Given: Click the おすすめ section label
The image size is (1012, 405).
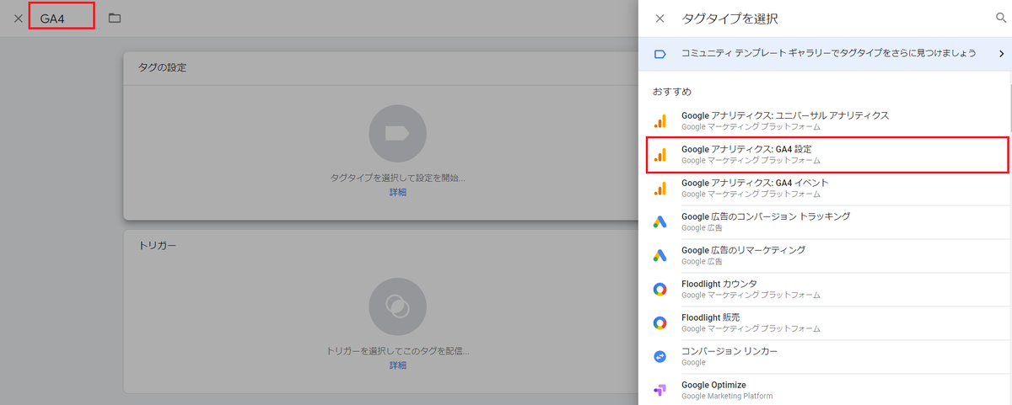Looking at the screenshot, I should (672, 91).
